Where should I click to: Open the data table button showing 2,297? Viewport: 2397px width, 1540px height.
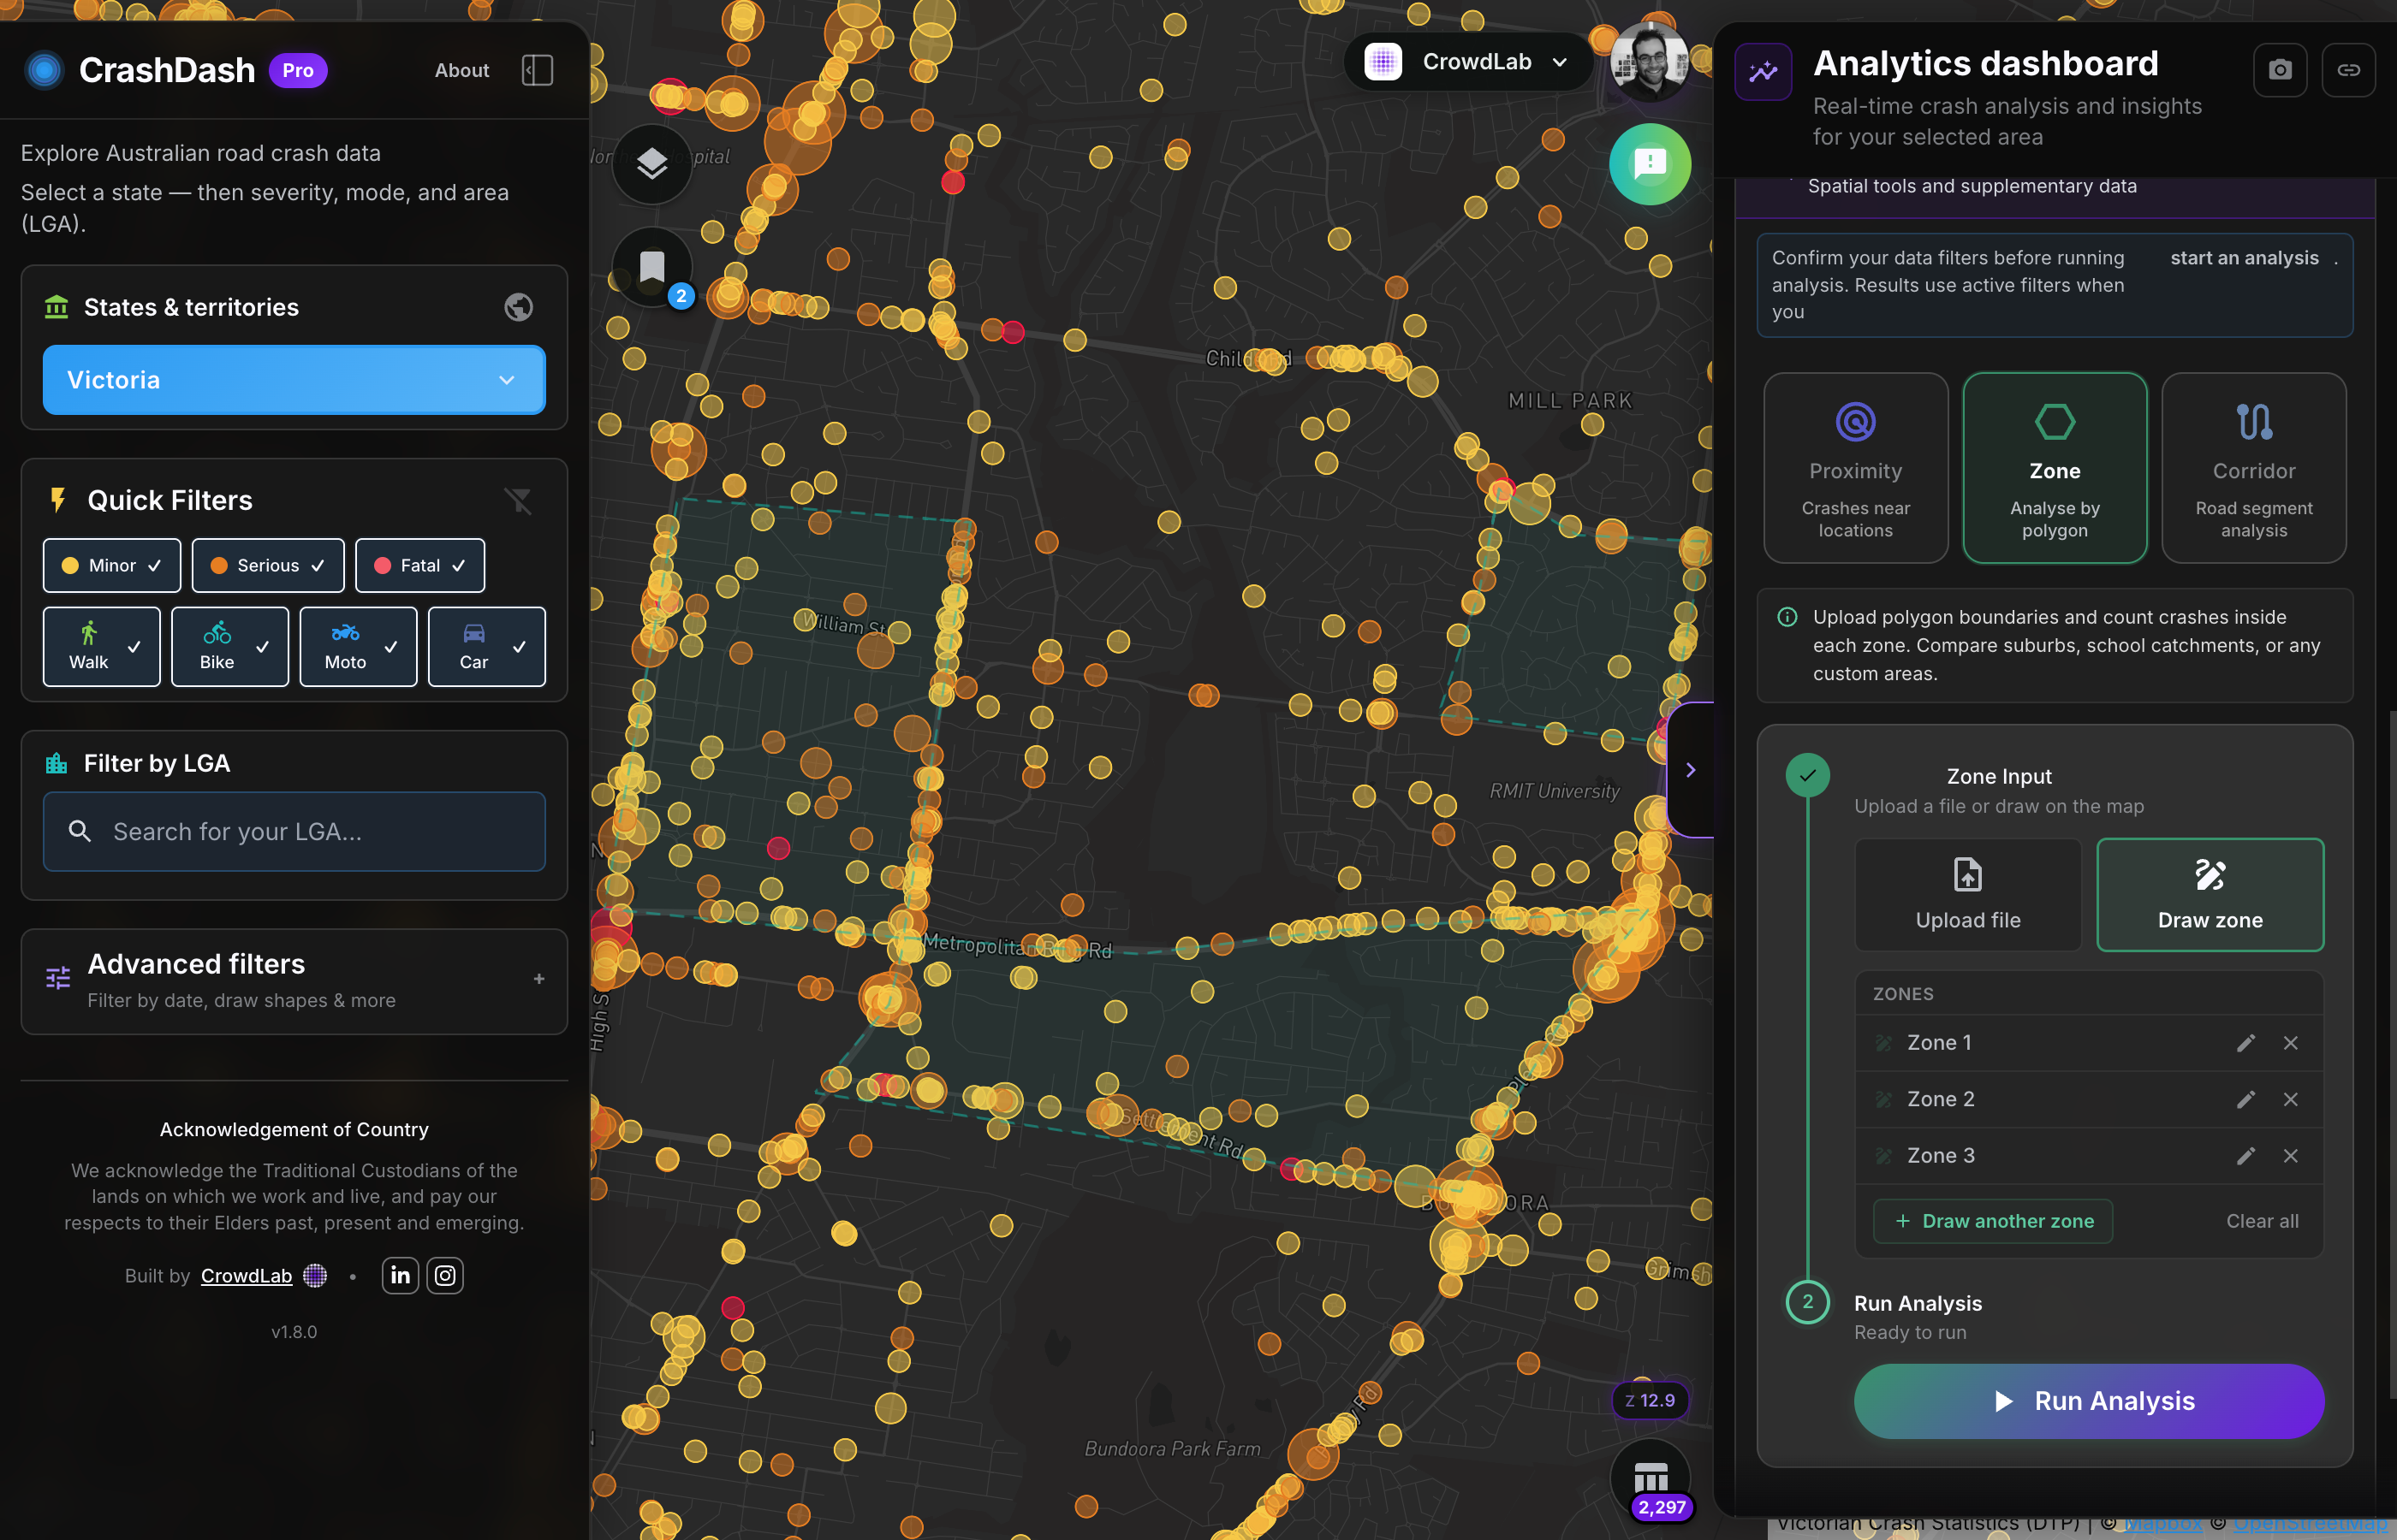click(x=1651, y=1478)
